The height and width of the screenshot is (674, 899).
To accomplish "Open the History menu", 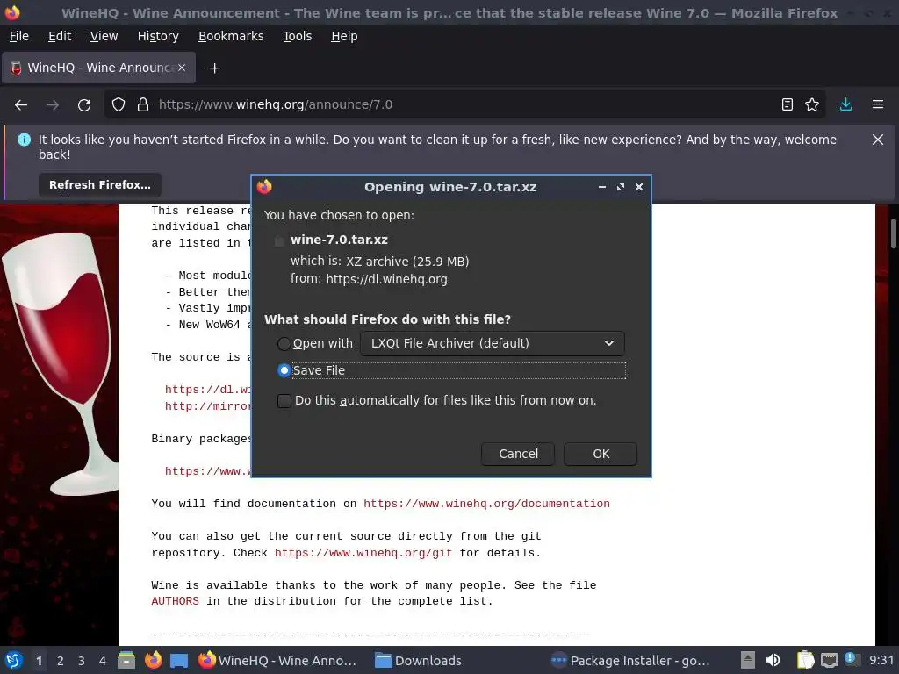I will click(x=158, y=36).
